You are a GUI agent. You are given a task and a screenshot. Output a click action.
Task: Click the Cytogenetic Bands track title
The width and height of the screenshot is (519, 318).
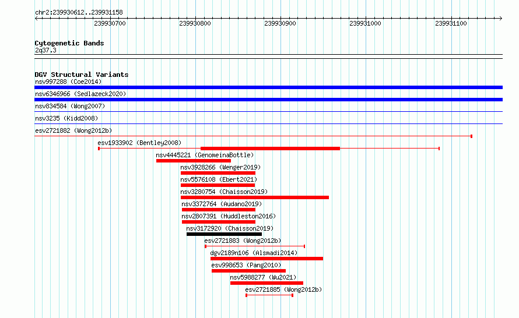[x=69, y=43]
